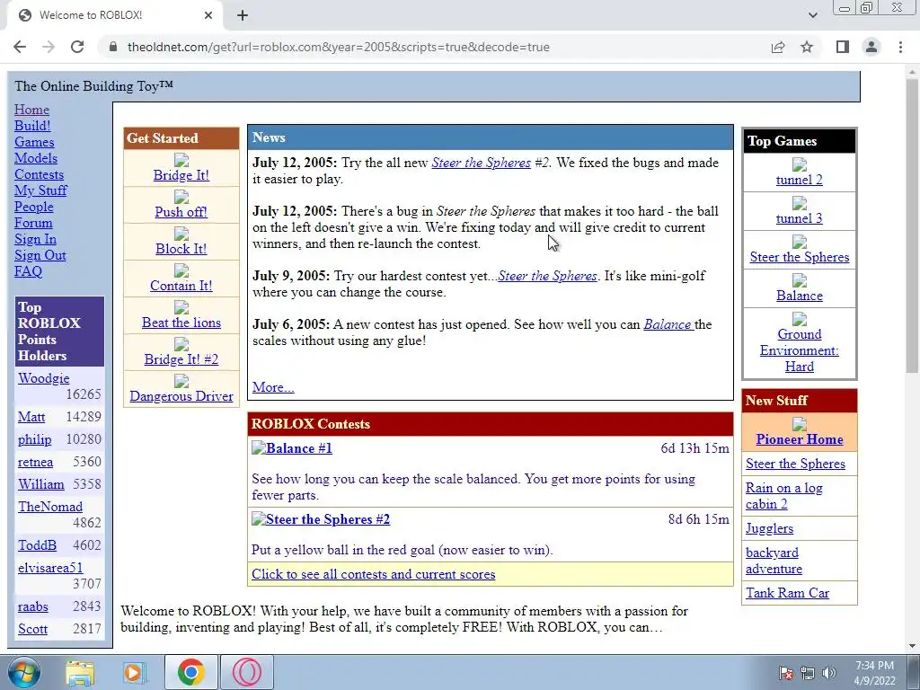Open Steer the Spheres #2 contest
920x690 pixels.
point(327,519)
